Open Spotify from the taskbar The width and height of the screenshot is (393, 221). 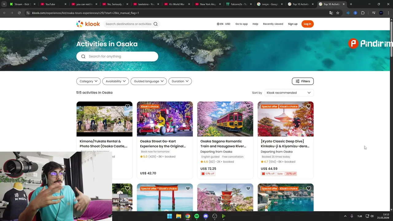(197, 216)
